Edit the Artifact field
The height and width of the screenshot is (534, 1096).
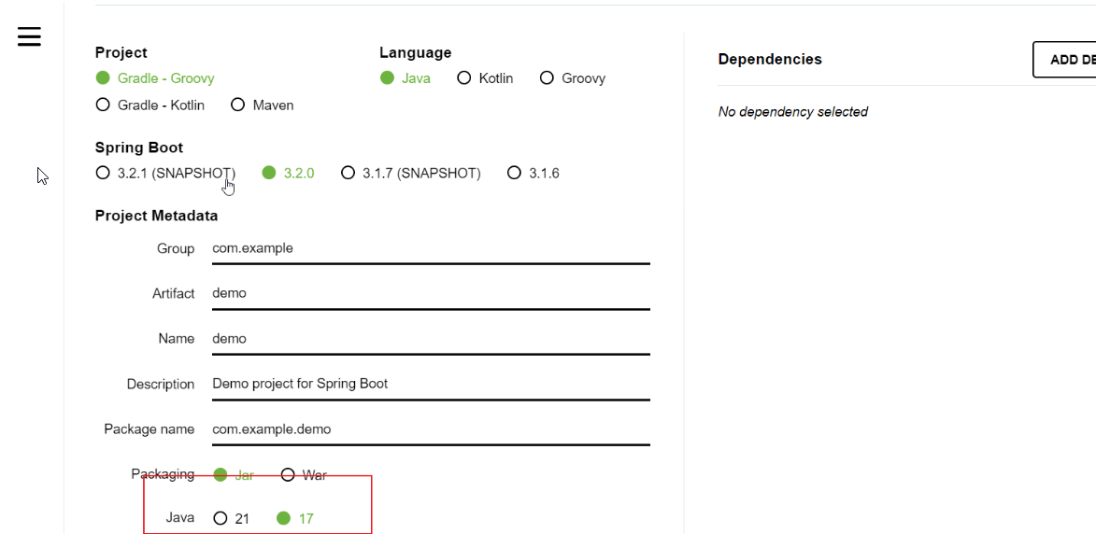click(x=432, y=294)
